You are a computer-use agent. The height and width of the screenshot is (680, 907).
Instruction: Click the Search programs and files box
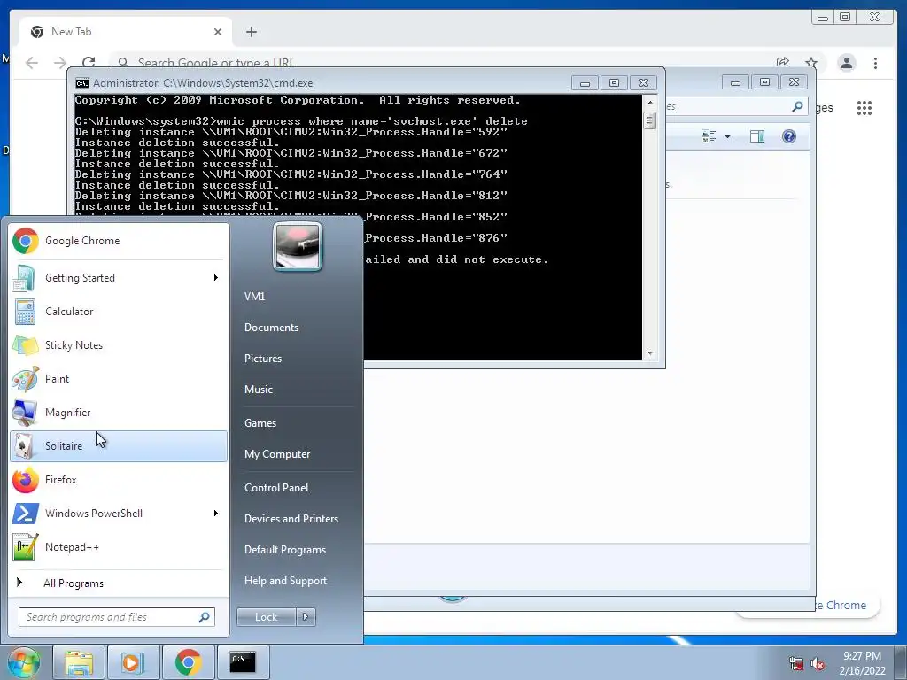coord(117,617)
